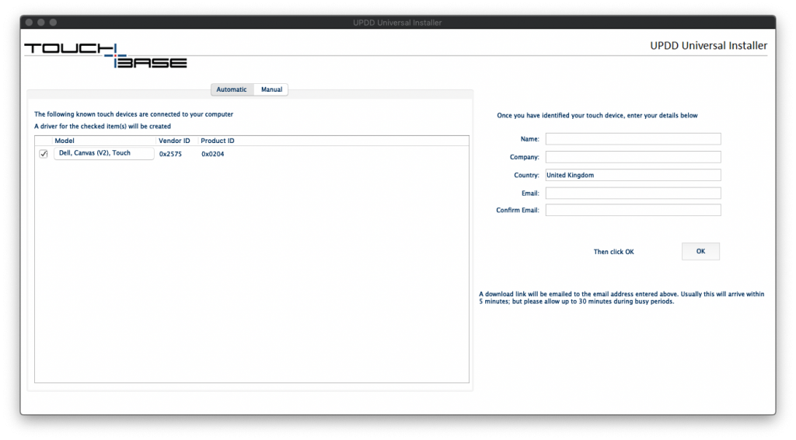Click the Country field showing United Kingdom

tap(633, 175)
